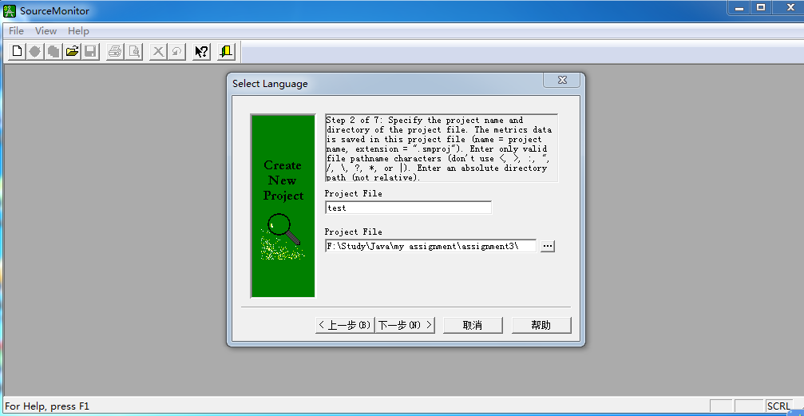Minimize the SourceMonitor window
Screen dimensions: 804x416
pyautogui.click(x=739, y=7)
